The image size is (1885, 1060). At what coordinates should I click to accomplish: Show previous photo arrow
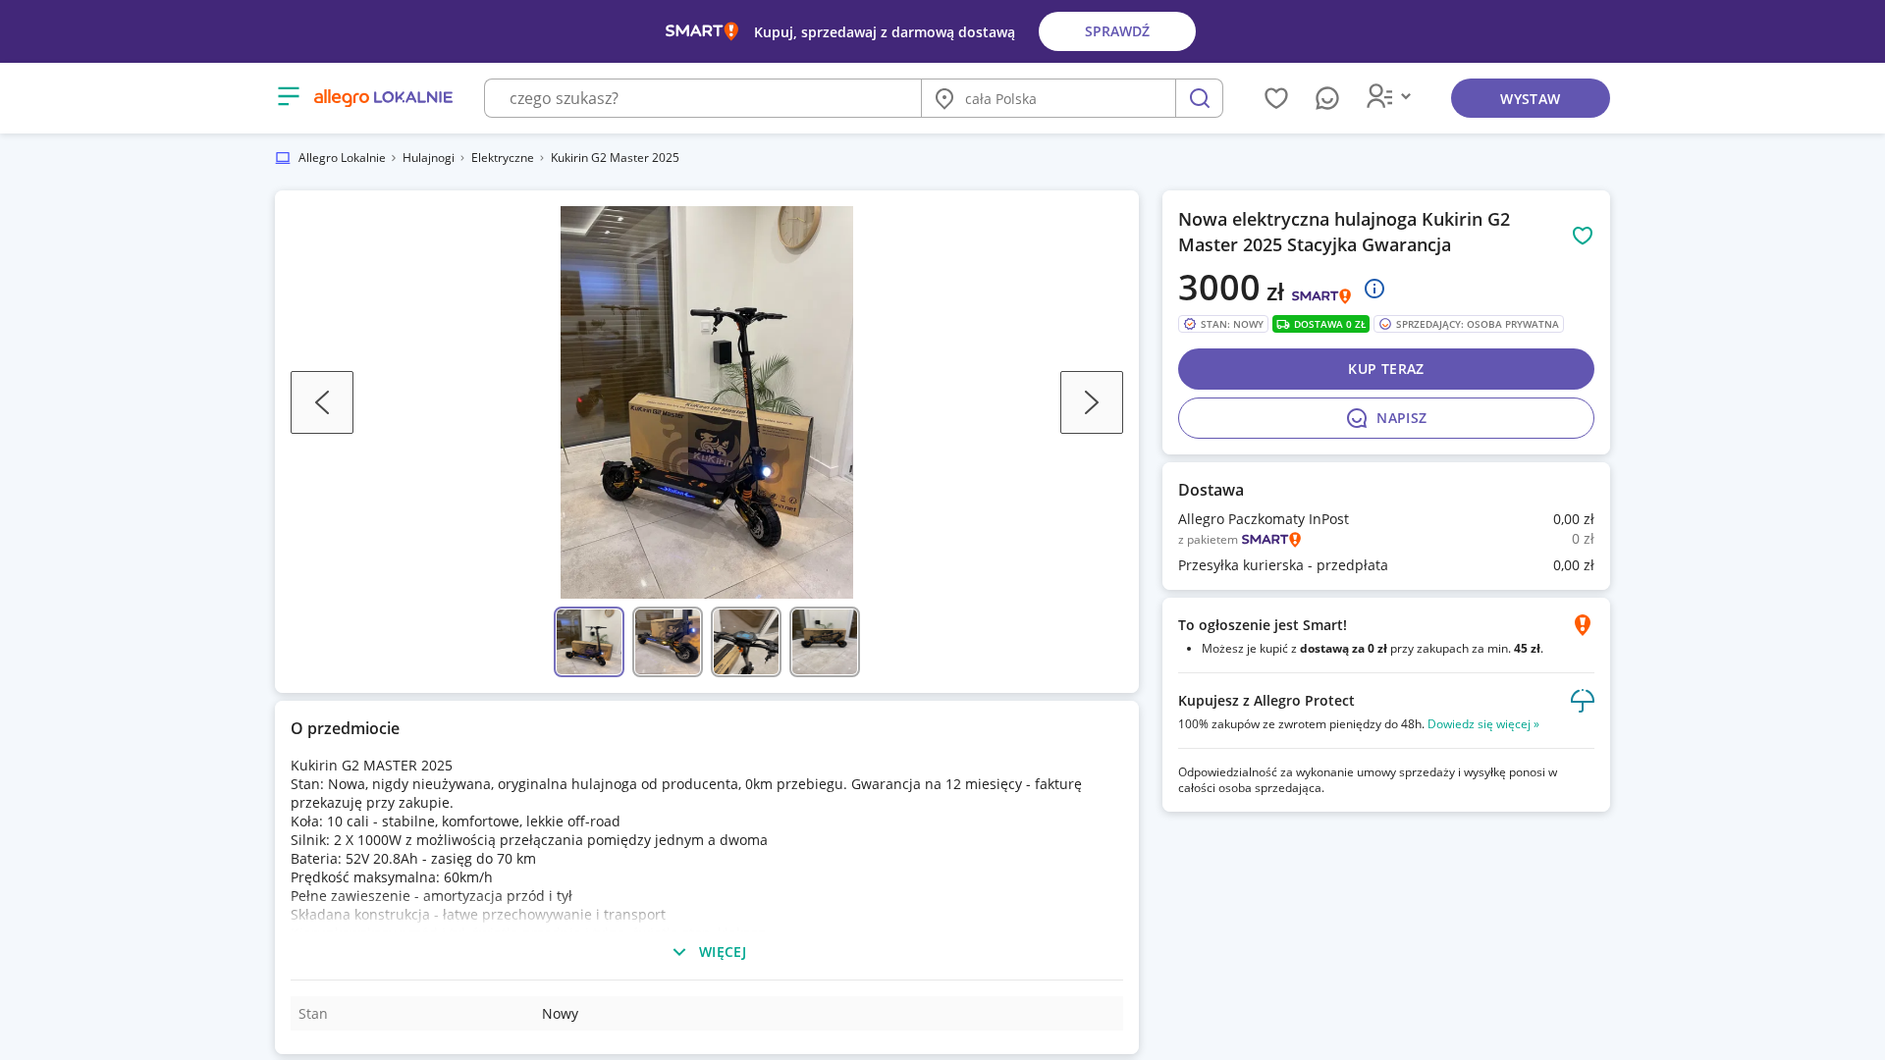click(x=322, y=402)
